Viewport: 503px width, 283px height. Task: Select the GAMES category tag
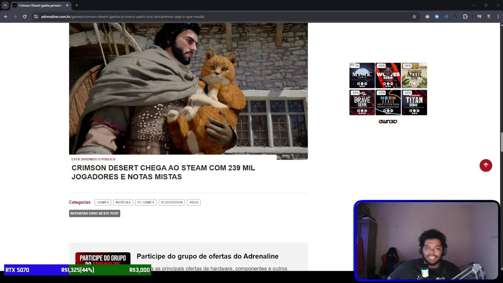click(x=103, y=202)
